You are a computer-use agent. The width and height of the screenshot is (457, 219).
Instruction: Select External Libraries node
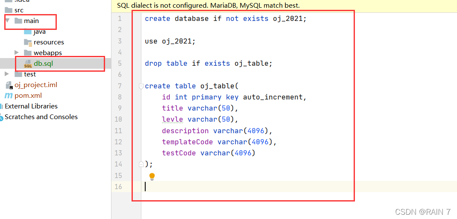click(x=31, y=106)
